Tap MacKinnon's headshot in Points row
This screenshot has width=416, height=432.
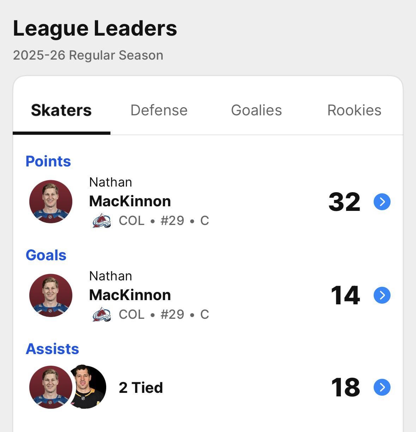[51, 202]
